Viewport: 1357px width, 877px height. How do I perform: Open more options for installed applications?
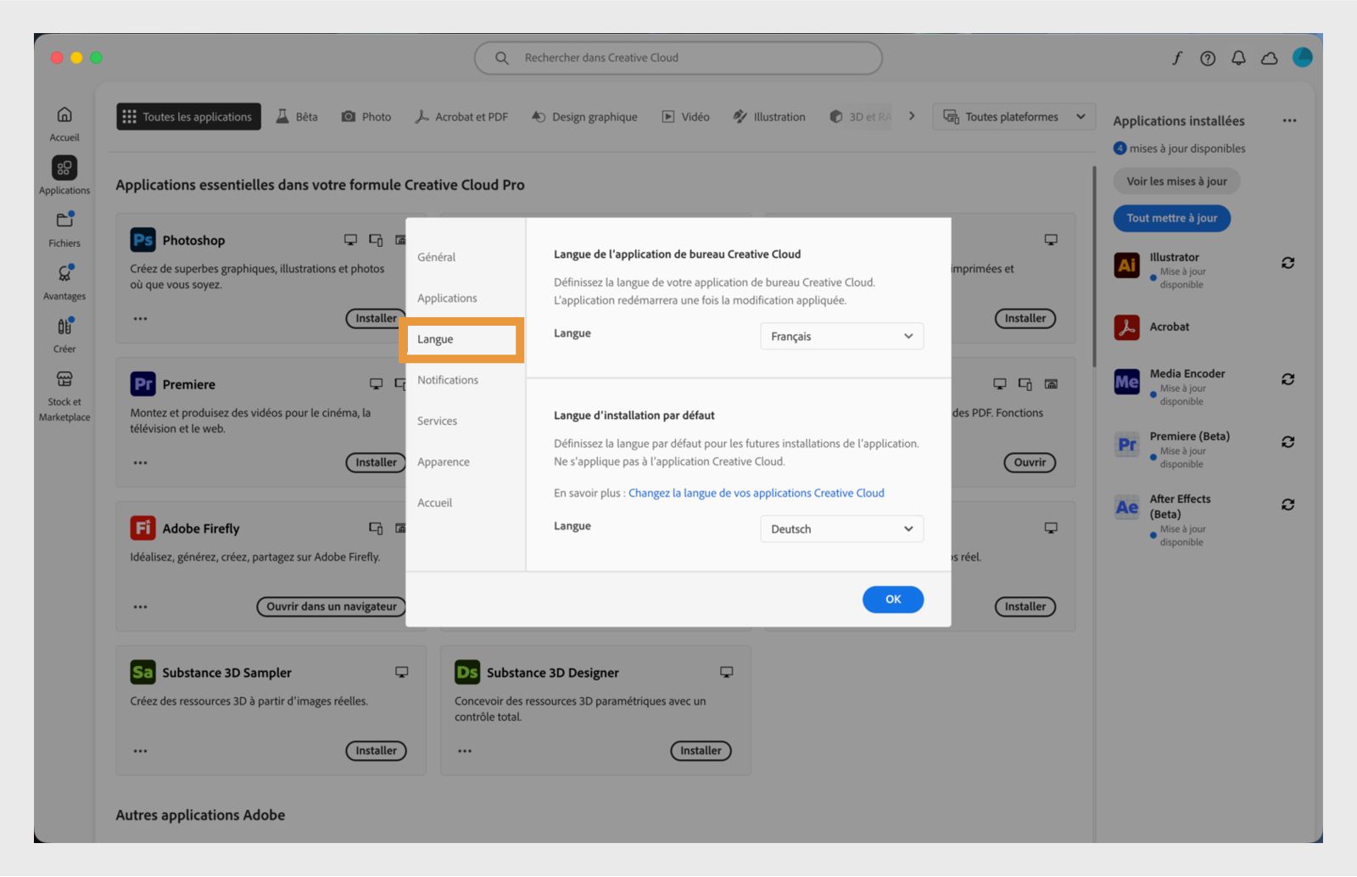[x=1289, y=120]
